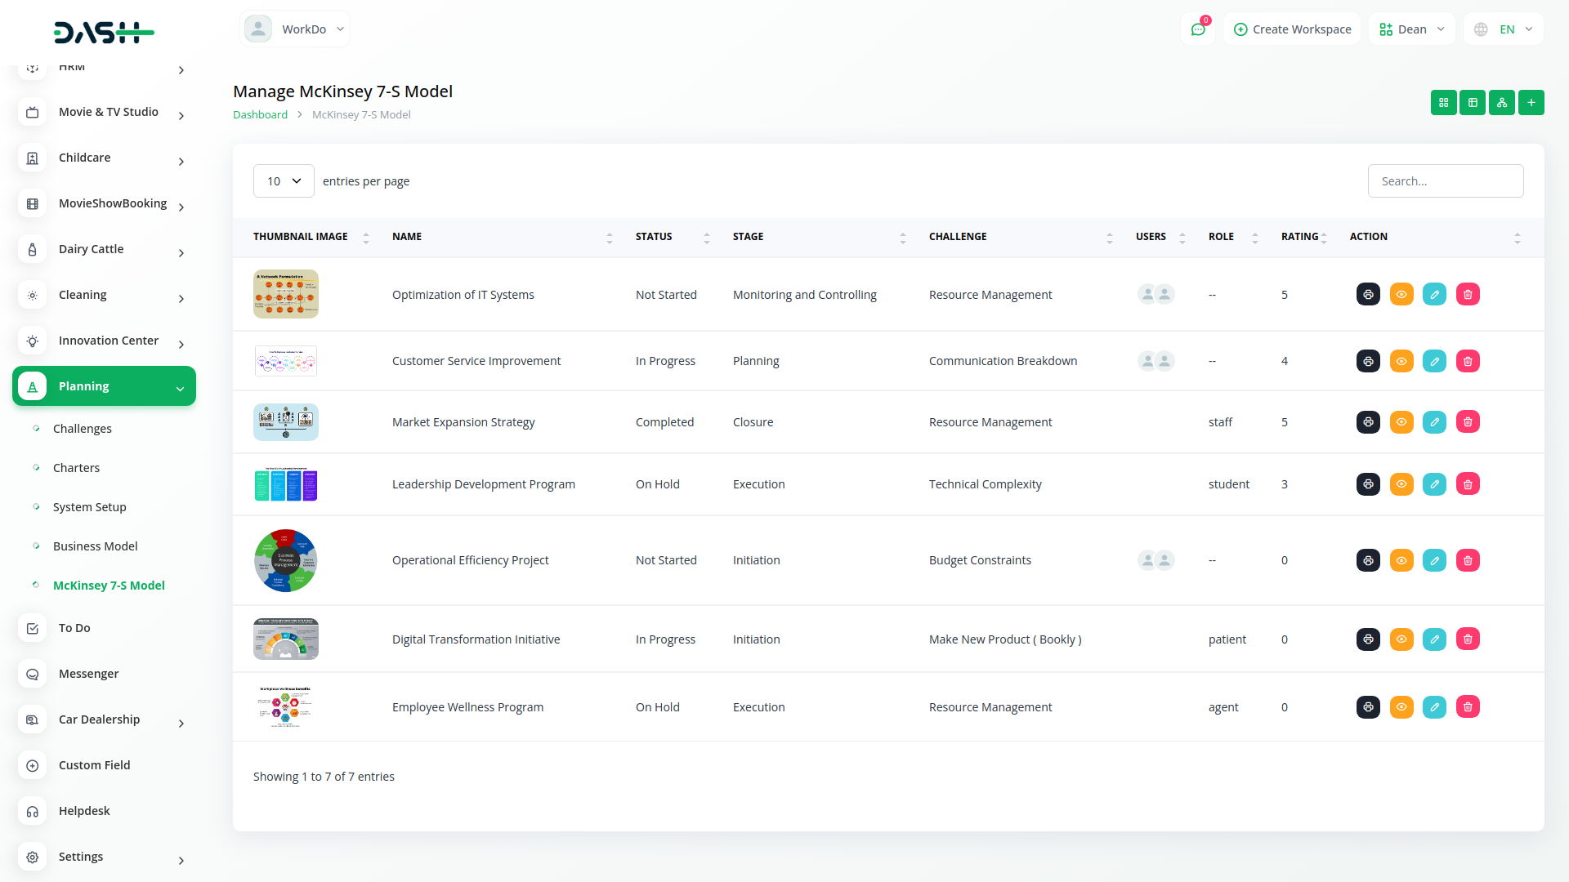
Task: Click the green plus create button
Action: (1531, 103)
